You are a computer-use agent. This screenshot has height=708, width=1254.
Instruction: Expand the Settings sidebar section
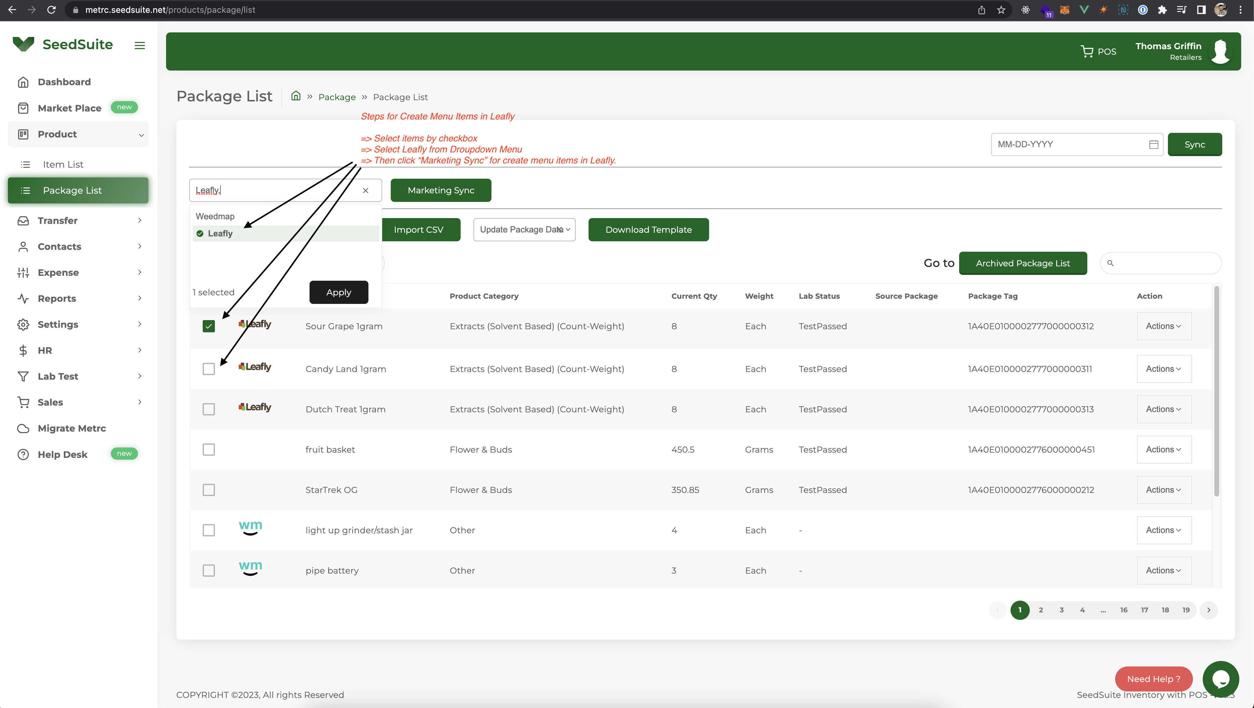point(78,324)
